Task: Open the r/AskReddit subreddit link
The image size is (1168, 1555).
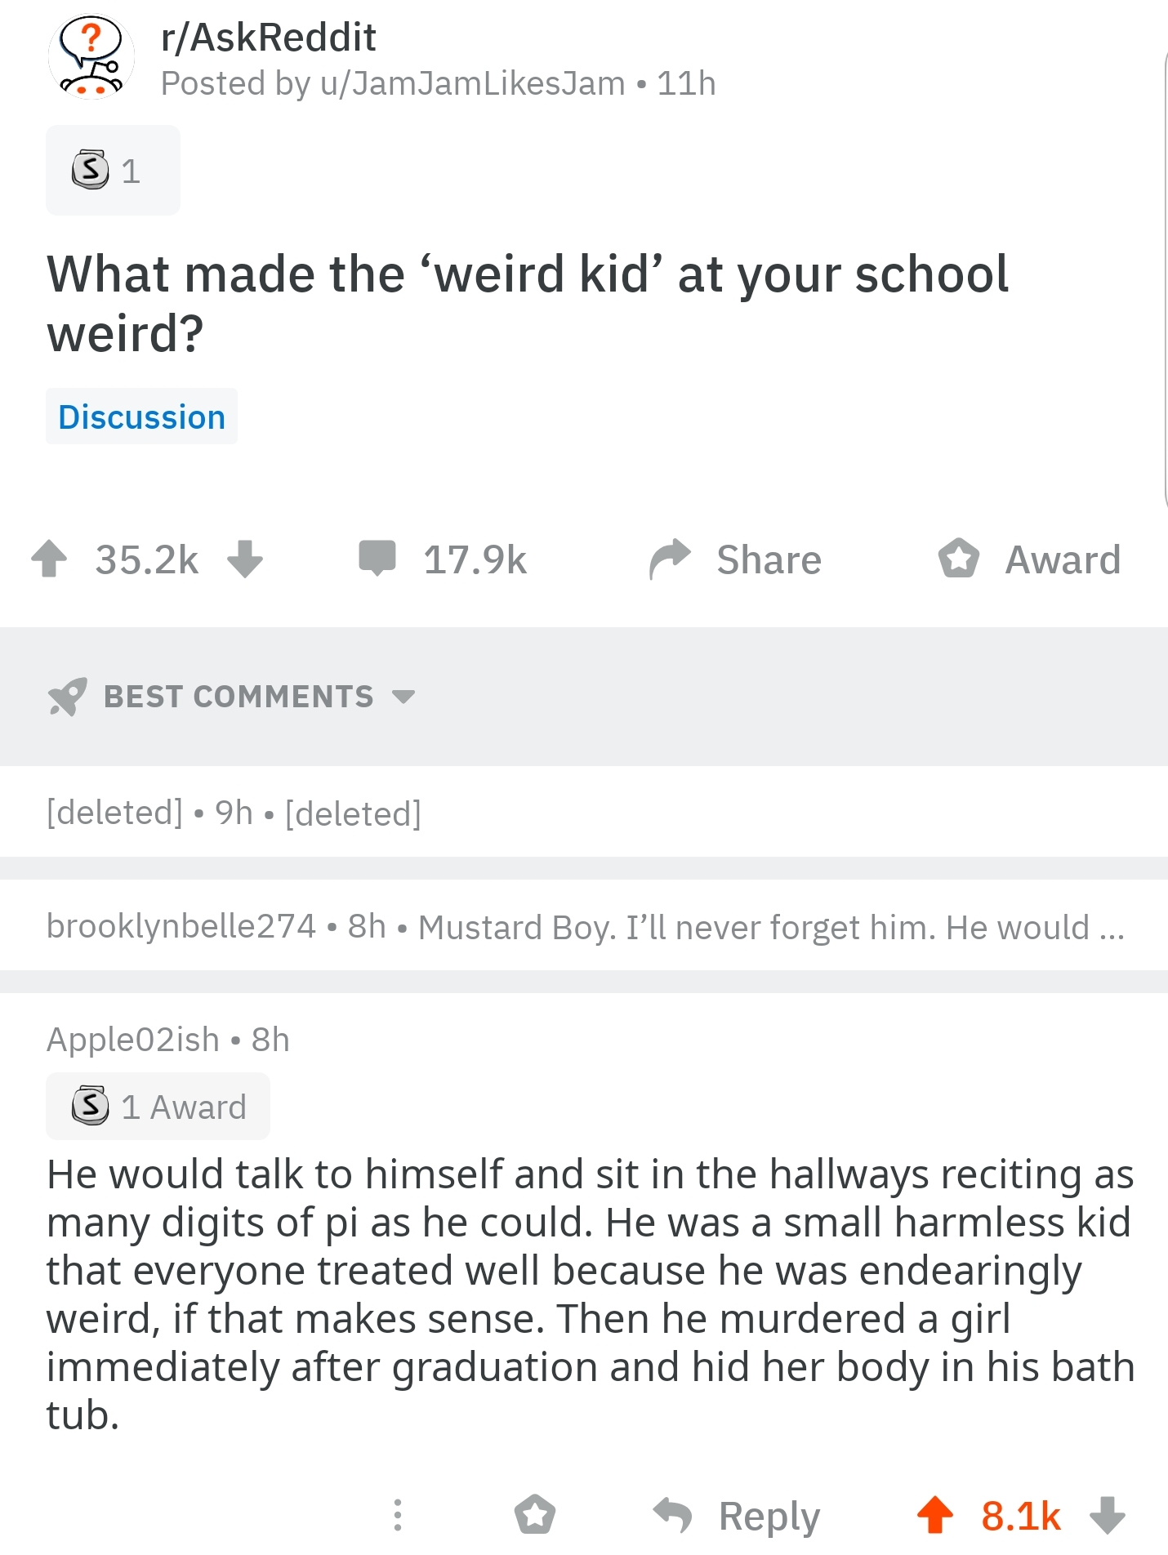Action: pos(269,38)
